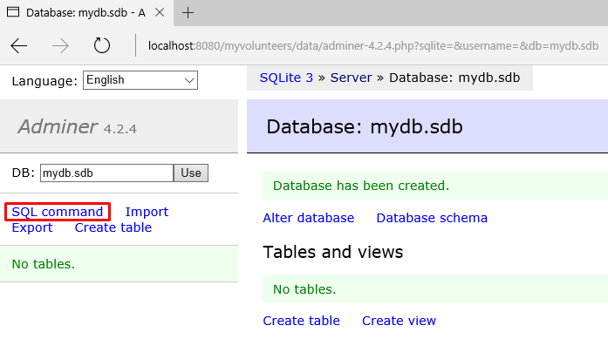
Task: Close the Database: mydb.sdb tab
Action: point(160,12)
